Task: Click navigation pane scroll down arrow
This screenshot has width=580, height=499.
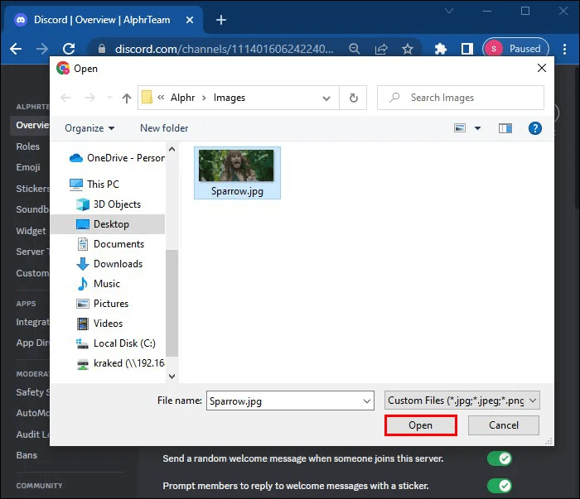Action: tap(172, 377)
